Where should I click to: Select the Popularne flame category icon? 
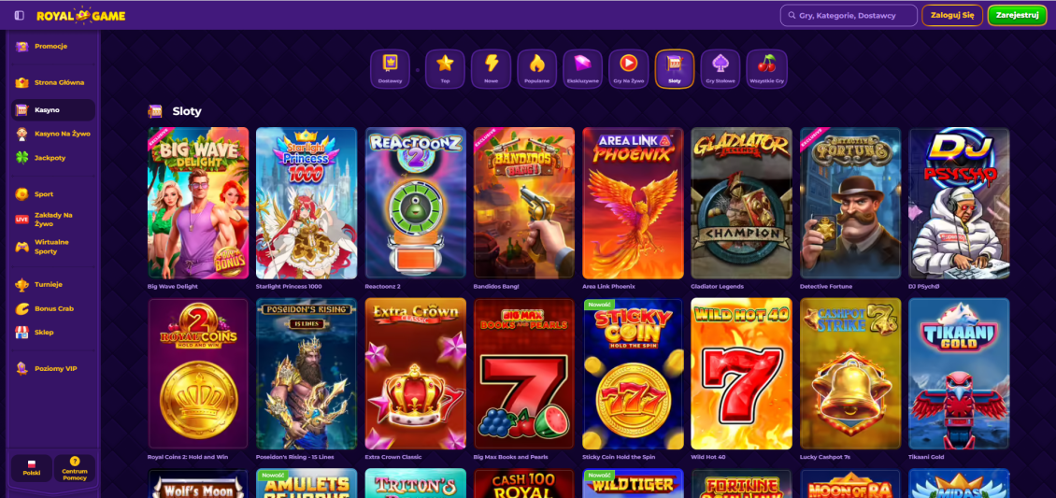[536, 68]
